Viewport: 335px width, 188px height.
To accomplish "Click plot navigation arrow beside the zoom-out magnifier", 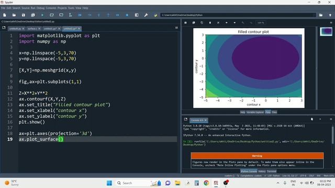I will (x=234, y=22).
